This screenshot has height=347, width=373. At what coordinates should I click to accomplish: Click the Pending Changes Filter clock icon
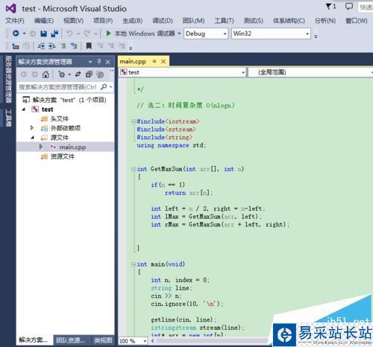[x=61, y=74]
